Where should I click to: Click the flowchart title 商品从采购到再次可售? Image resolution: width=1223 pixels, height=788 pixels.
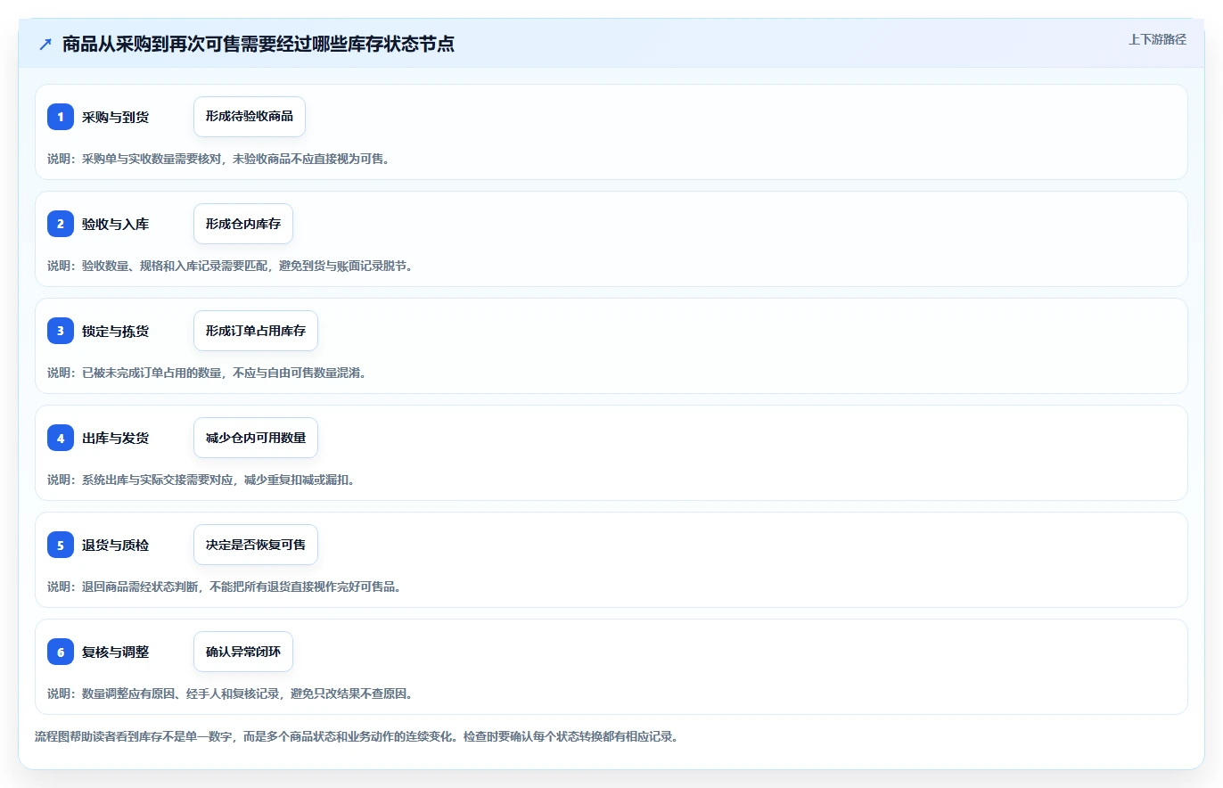pyautogui.click(x=259, y=44)
